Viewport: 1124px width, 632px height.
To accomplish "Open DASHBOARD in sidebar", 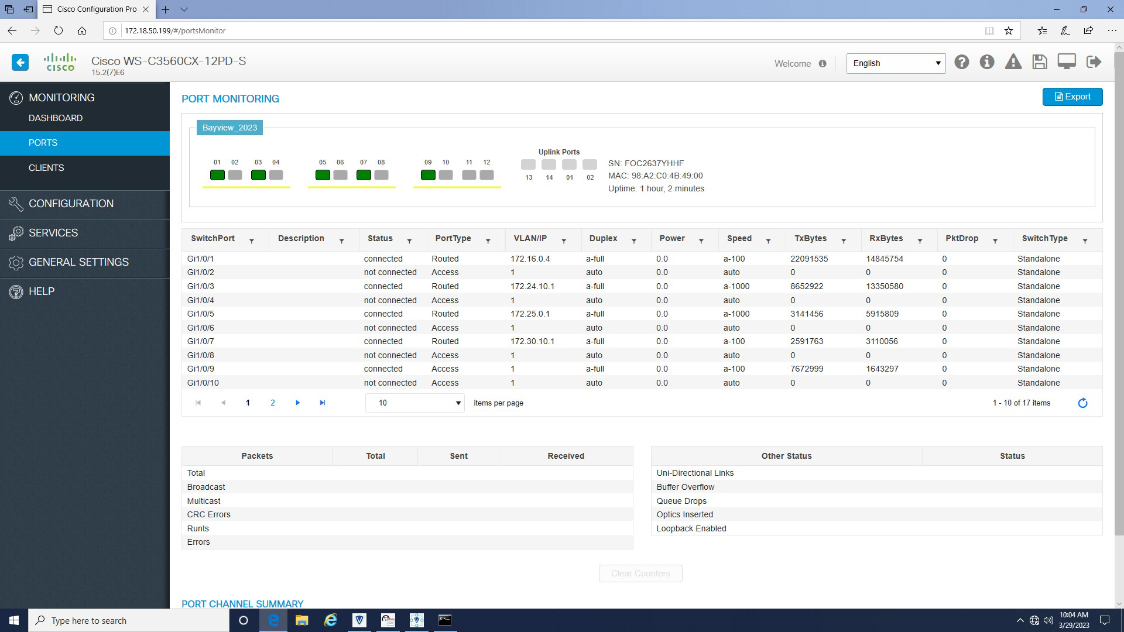I will pyautogui.click(x=56, y=118).
